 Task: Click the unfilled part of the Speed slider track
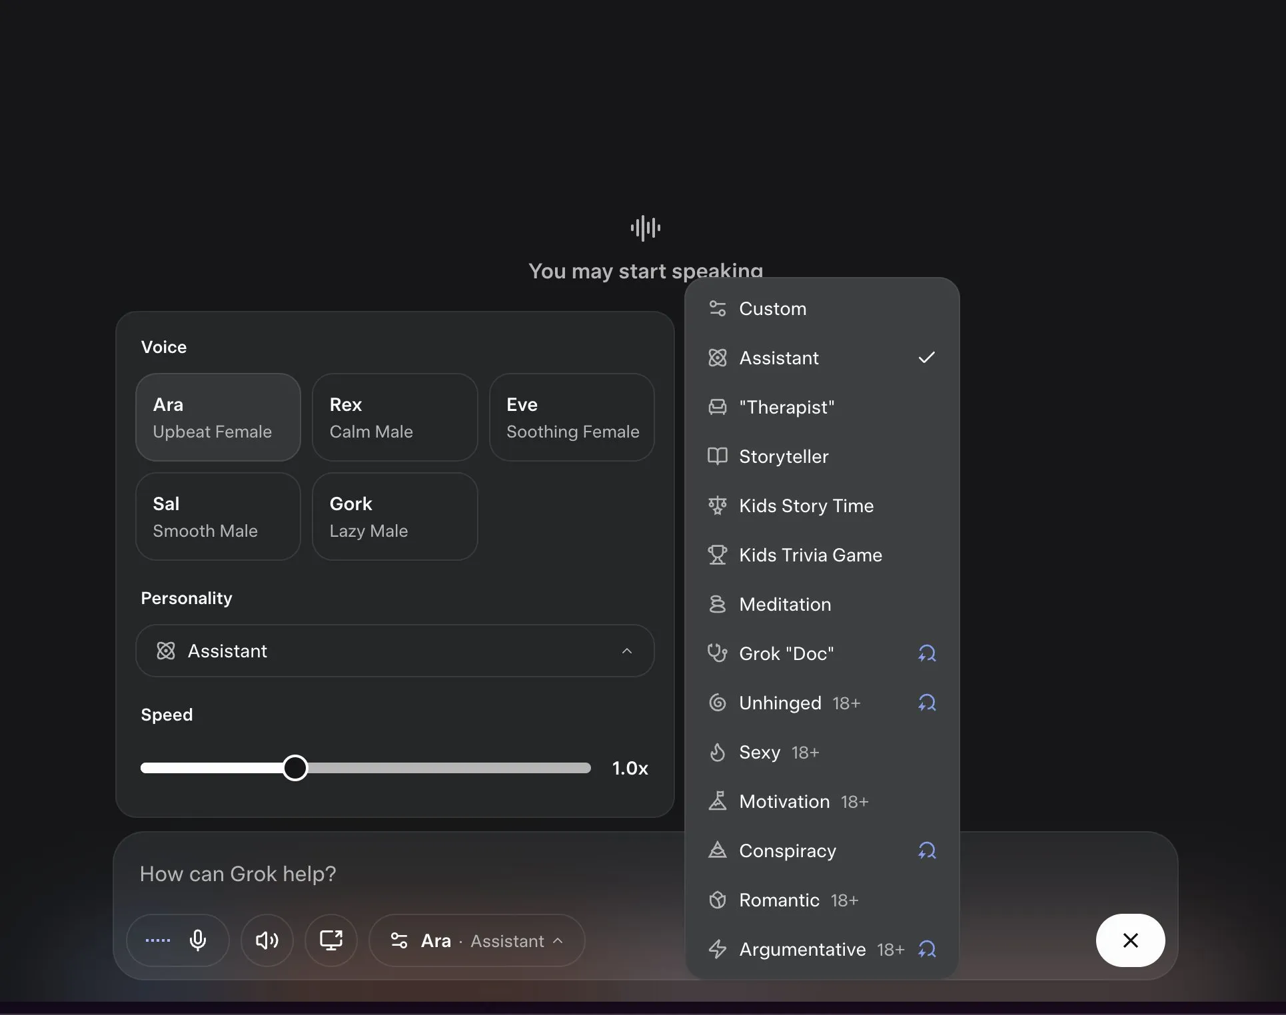tap(449, 768)
